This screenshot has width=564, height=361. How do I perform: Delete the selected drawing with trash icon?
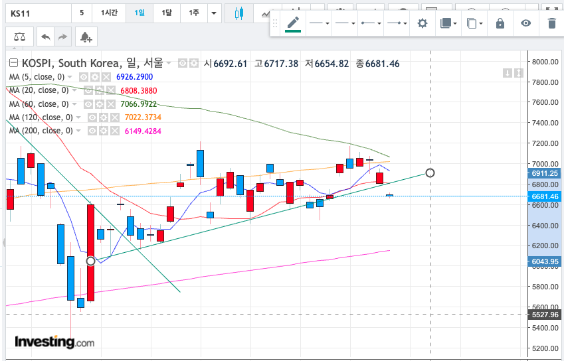pyautogui.click(x=551, y=24)
